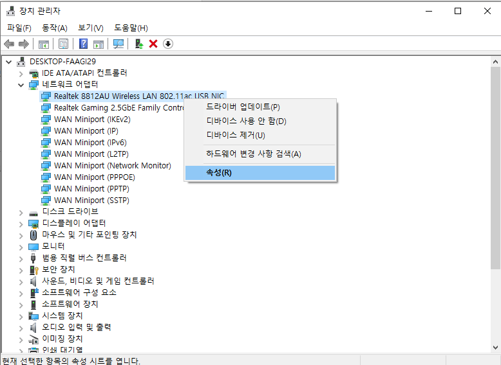The height and width of the screenshot is (365, 501).
Task: Expand the 보안 장치 node
Action: click(x=21, y=271)
